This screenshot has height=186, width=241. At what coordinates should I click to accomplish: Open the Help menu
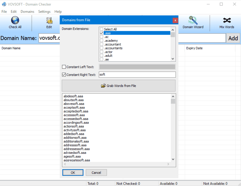58,11
